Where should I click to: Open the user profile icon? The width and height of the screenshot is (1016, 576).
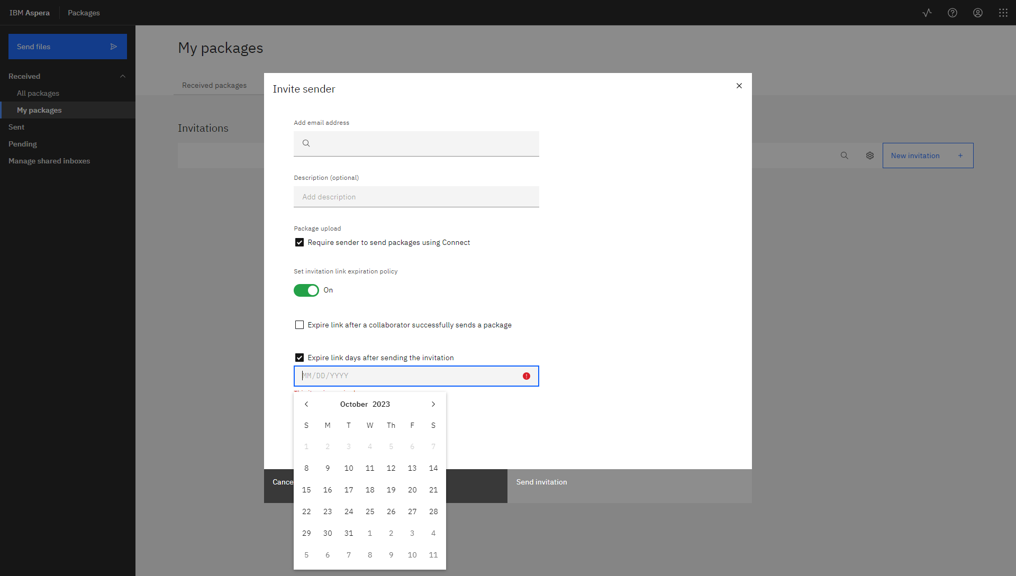point(978,13)
